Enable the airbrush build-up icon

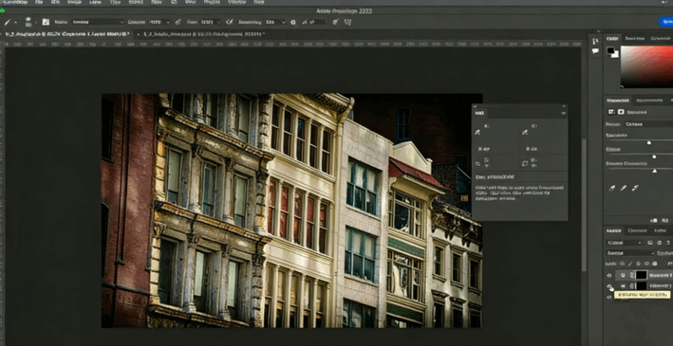point(230,22)
